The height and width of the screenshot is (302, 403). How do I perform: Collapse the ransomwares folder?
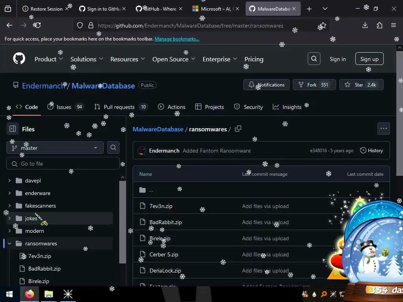9,243
